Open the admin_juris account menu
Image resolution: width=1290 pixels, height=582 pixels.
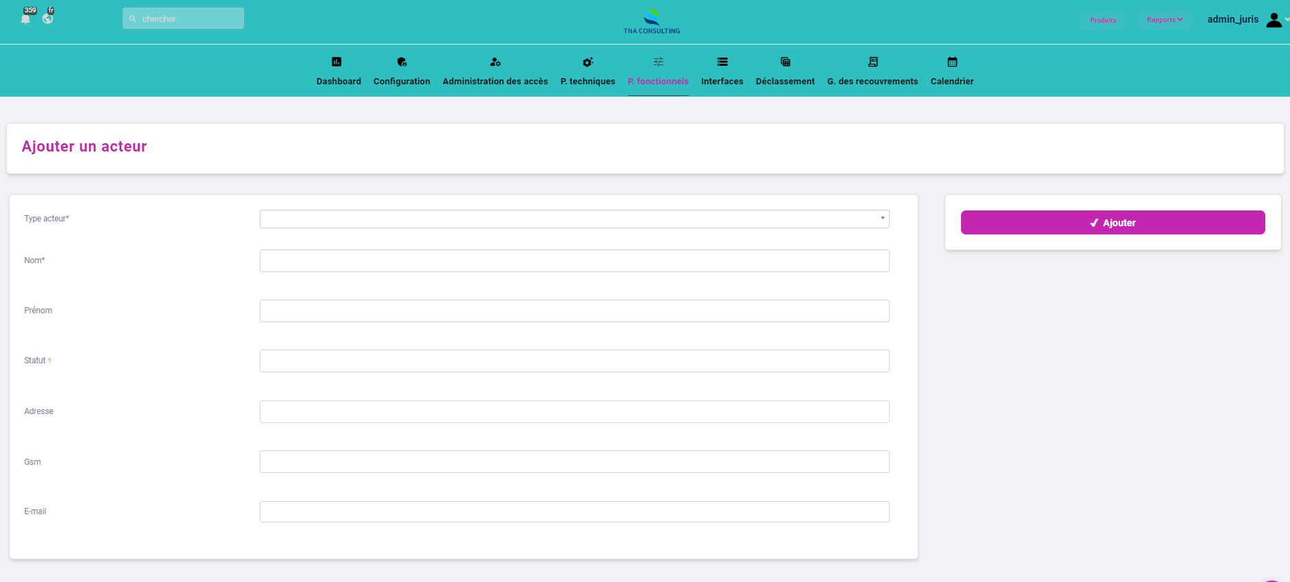coord(1232,19)
